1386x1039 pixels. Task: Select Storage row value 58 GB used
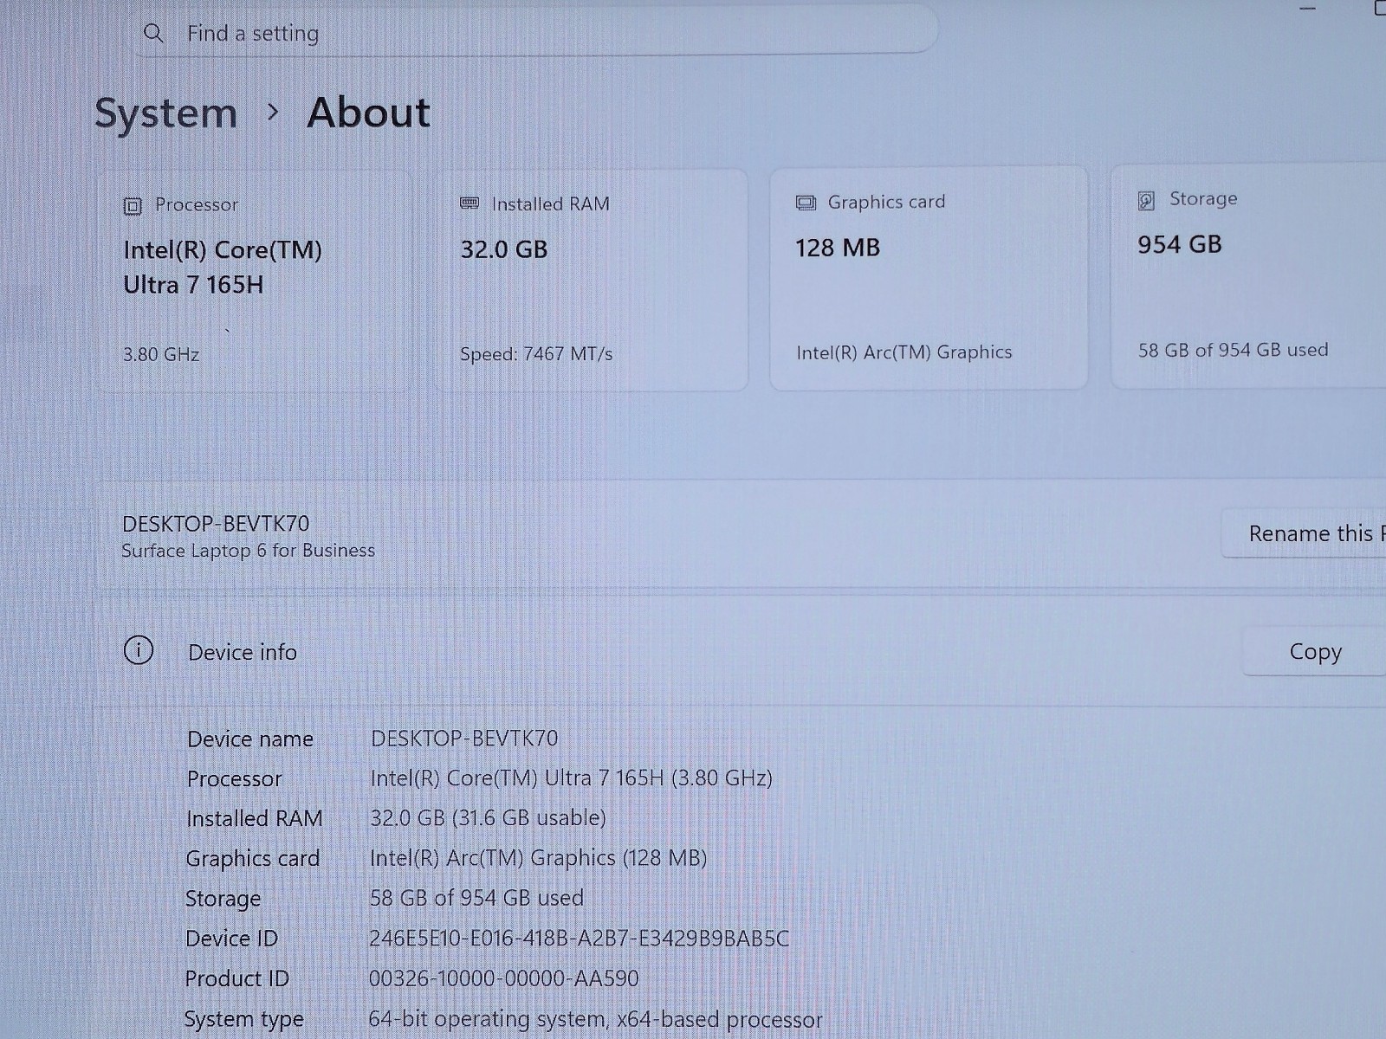[476, 898]
